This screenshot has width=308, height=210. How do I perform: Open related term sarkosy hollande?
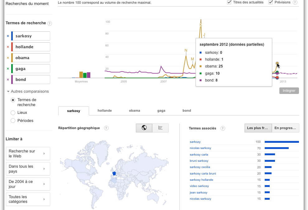coord(201,180)
